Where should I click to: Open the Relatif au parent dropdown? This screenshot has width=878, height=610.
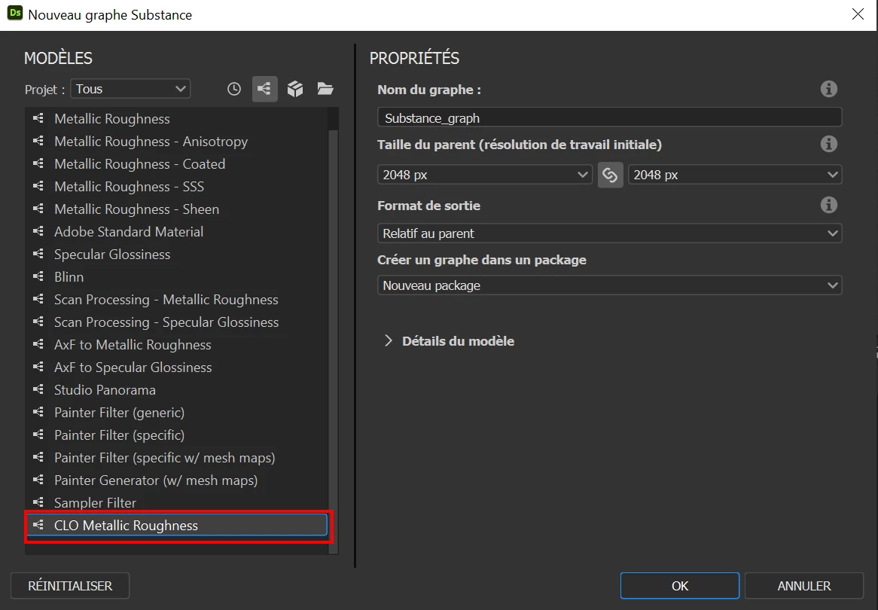point(610,233)
